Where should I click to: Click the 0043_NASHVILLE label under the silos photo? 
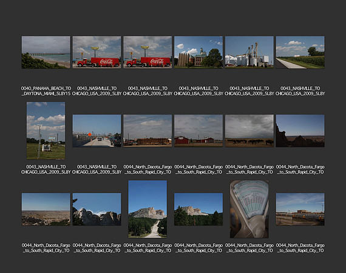coord(249,91)
